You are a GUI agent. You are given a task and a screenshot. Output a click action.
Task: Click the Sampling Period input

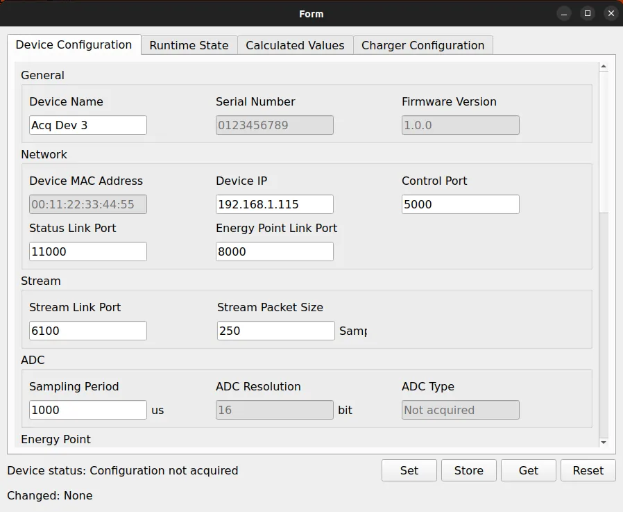click(x=88, y=410)
